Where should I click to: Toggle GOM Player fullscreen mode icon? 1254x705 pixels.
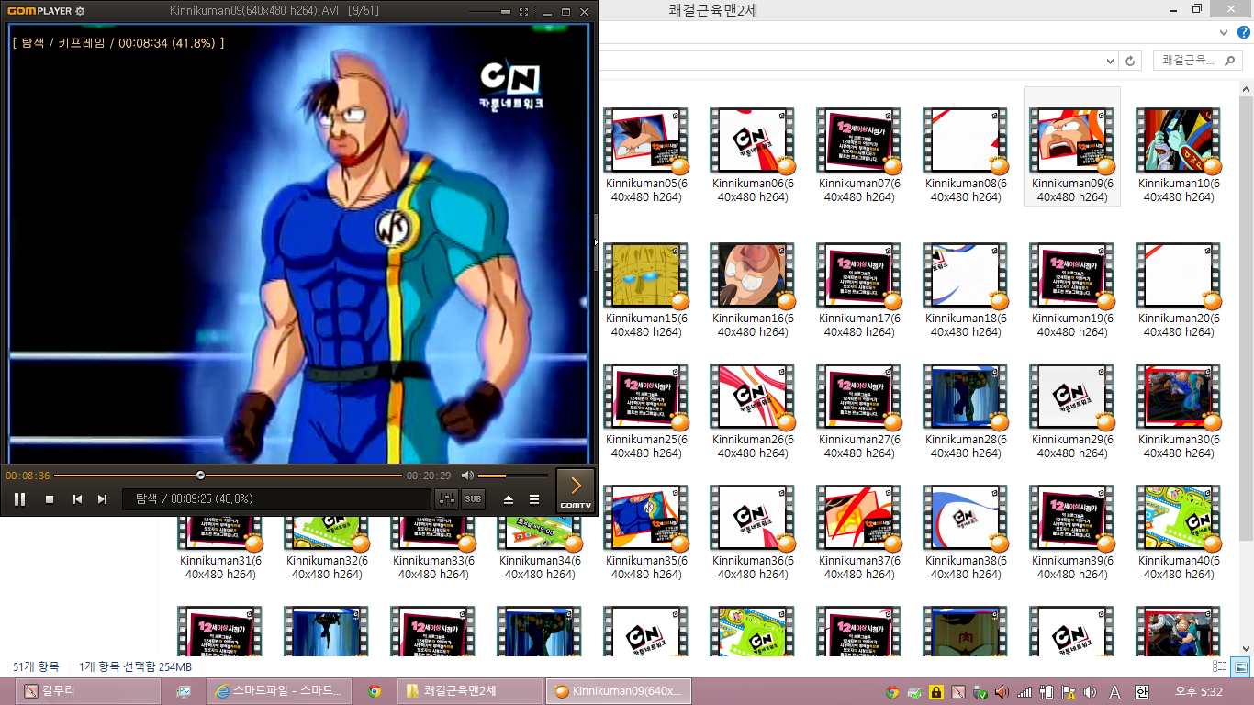(x=523, y=12)
